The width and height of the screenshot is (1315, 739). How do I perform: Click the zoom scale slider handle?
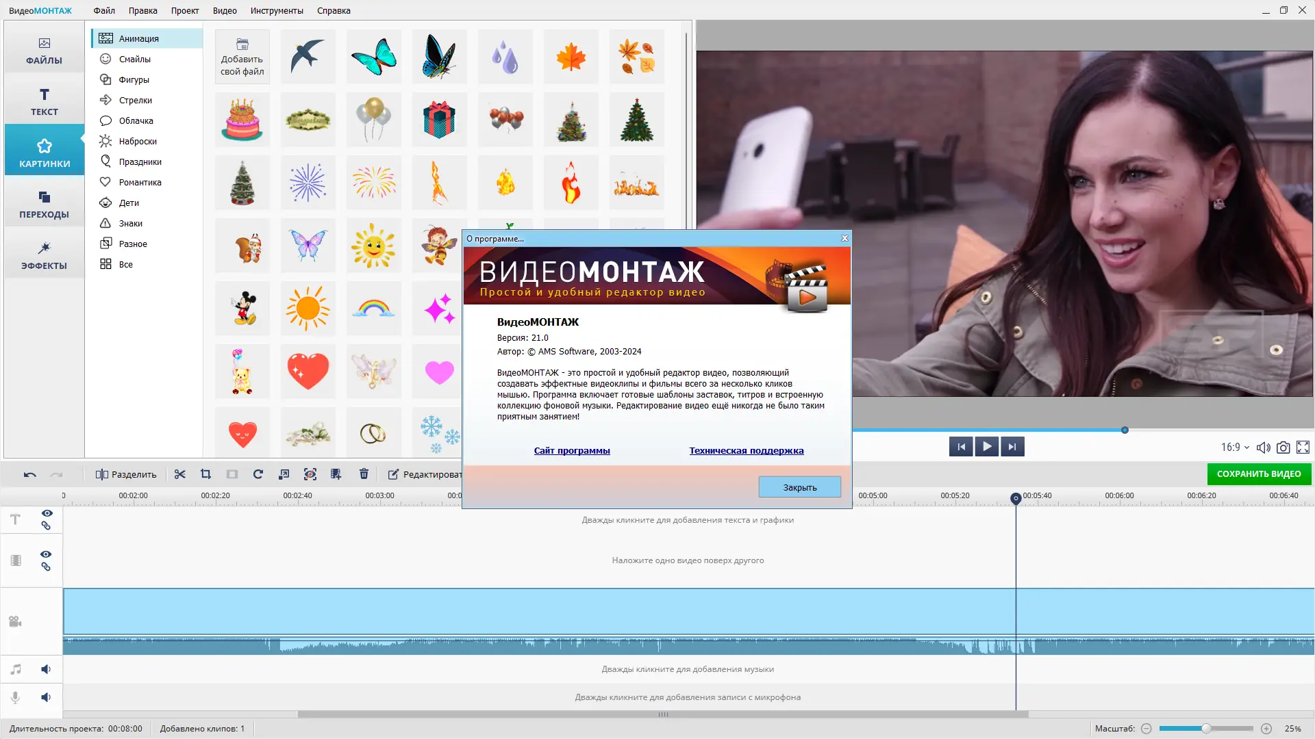pos(1206,729)
